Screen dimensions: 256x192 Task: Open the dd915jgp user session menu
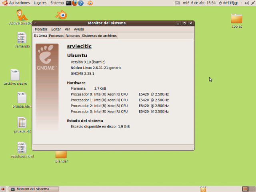(228, 3)
